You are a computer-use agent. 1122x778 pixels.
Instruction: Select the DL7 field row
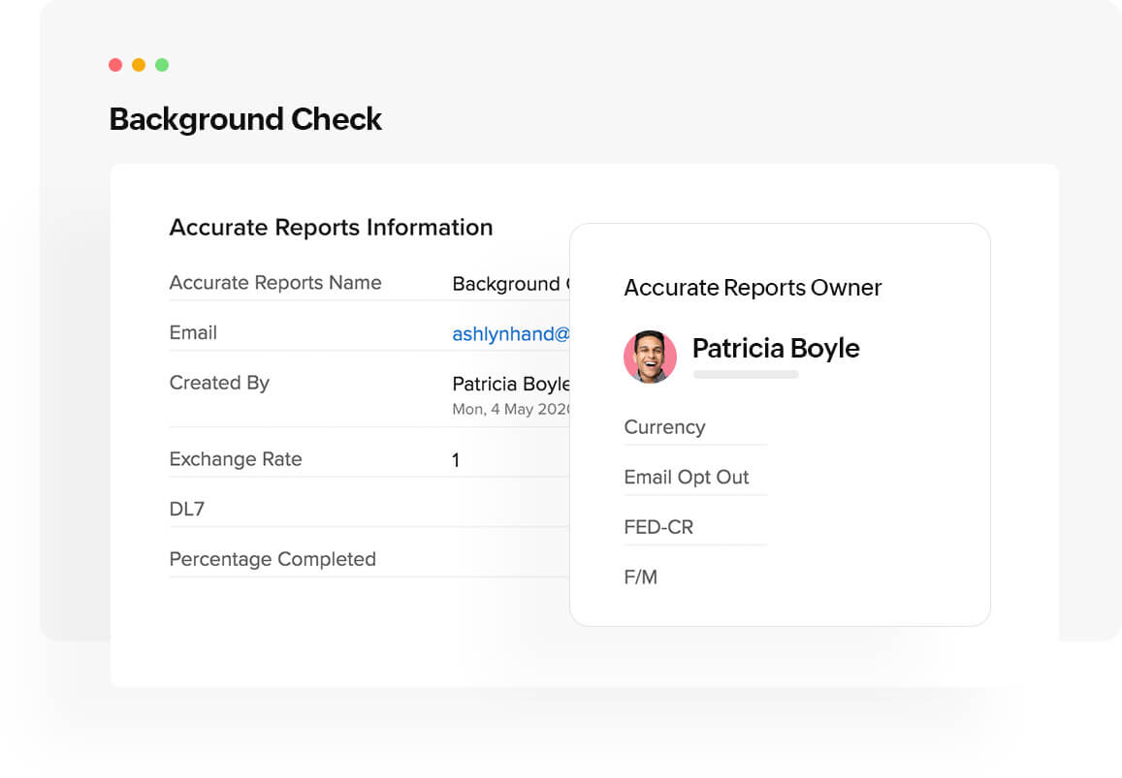(x=187, y=509)
